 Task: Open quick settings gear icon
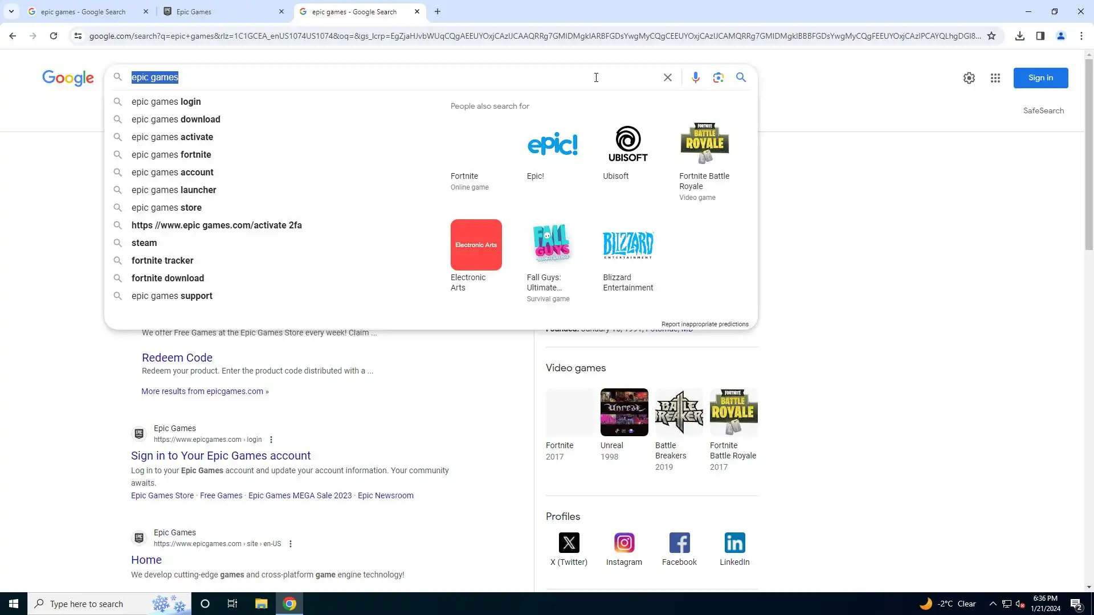969,78
